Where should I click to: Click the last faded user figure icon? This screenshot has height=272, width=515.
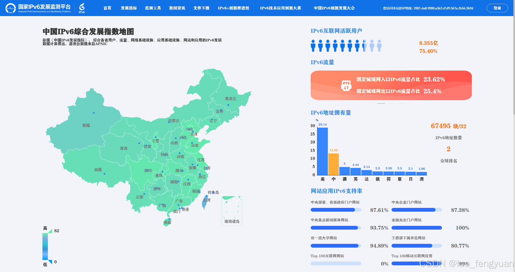[x=379, y=46]
